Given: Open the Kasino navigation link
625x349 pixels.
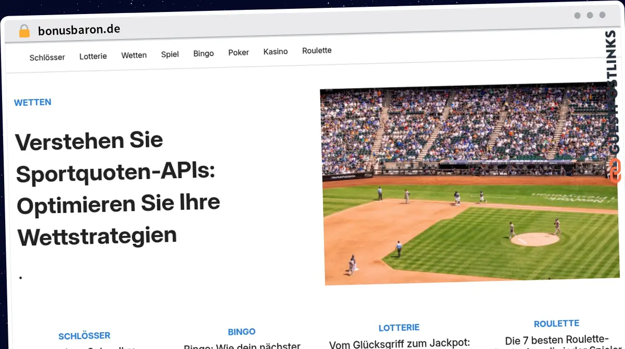Looking at the screenshot, I should tap(276, 52).
